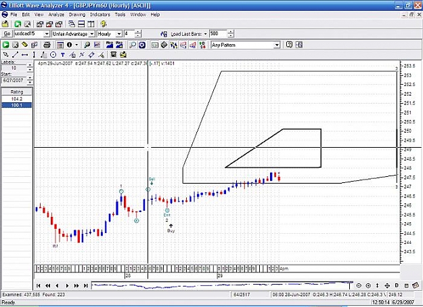Open dropdown arrow next to info circle icon
Image resolution: width=423 pixels, height=307 pixels.
(77, 45)
